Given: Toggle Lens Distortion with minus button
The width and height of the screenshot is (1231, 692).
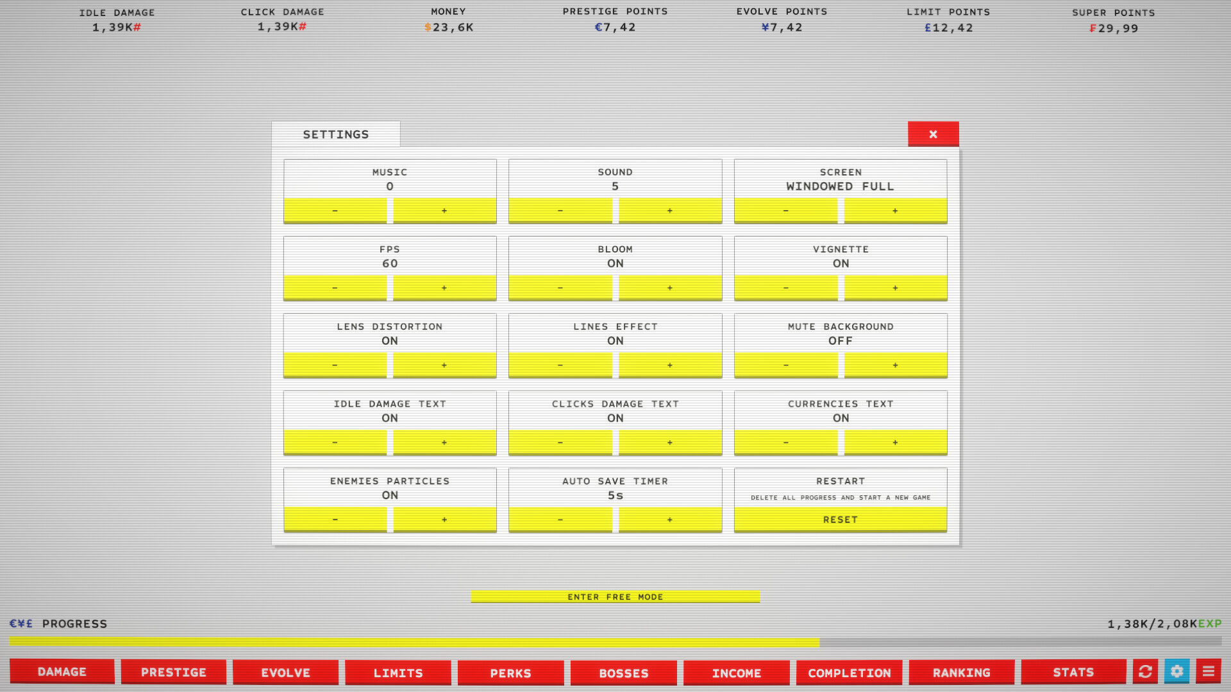Looking at the screenshot, I should (335, 365).
